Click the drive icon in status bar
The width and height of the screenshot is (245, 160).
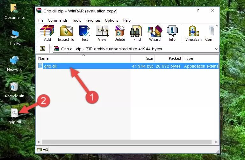(x=39, y=150)
